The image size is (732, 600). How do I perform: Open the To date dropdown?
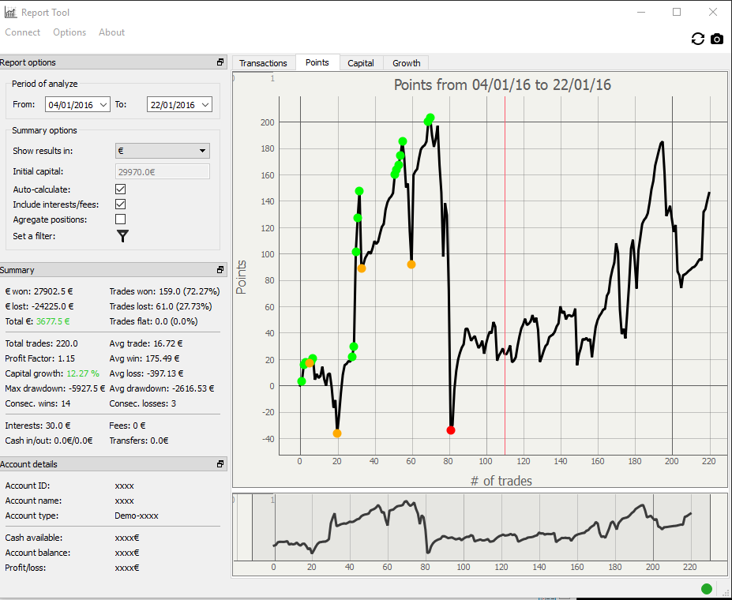[205, 105]
